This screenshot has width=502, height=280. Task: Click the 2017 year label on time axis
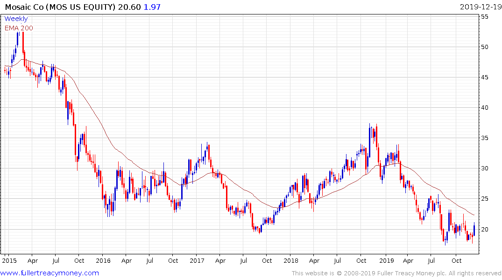tap(197, 260)
